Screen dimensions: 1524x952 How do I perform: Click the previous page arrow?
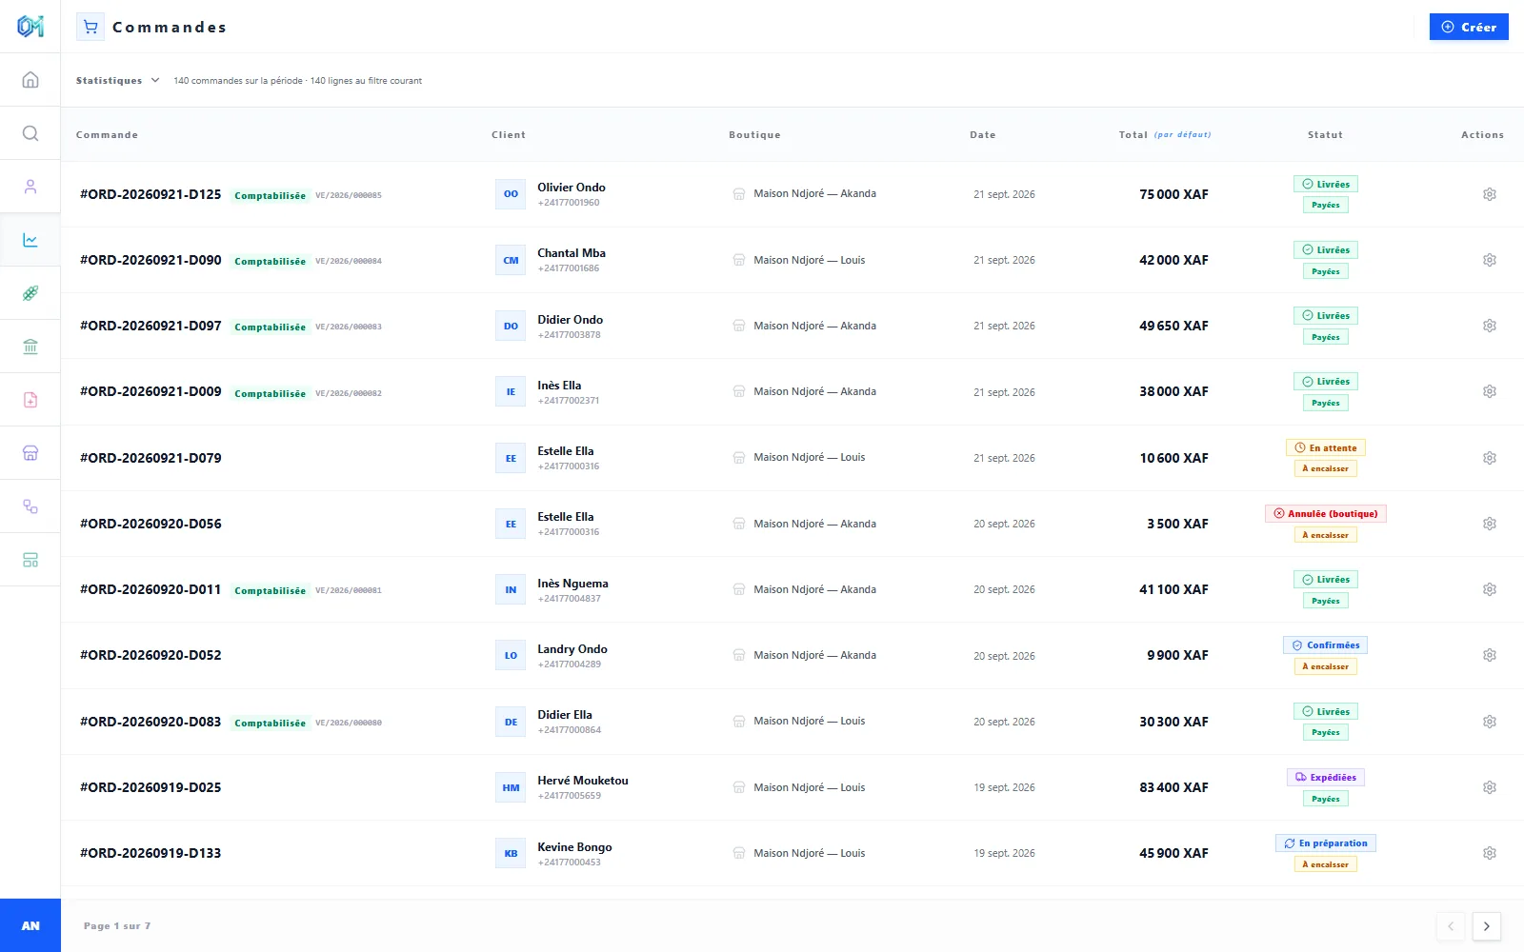tap(1451, 926)
